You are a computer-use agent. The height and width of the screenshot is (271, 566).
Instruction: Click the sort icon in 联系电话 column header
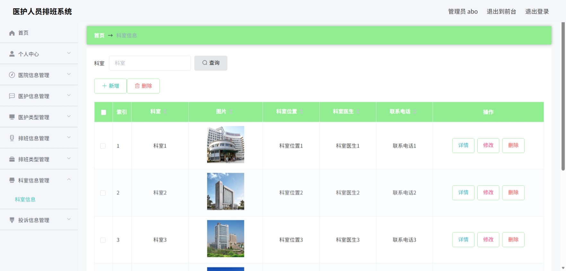tap(415, 112)
